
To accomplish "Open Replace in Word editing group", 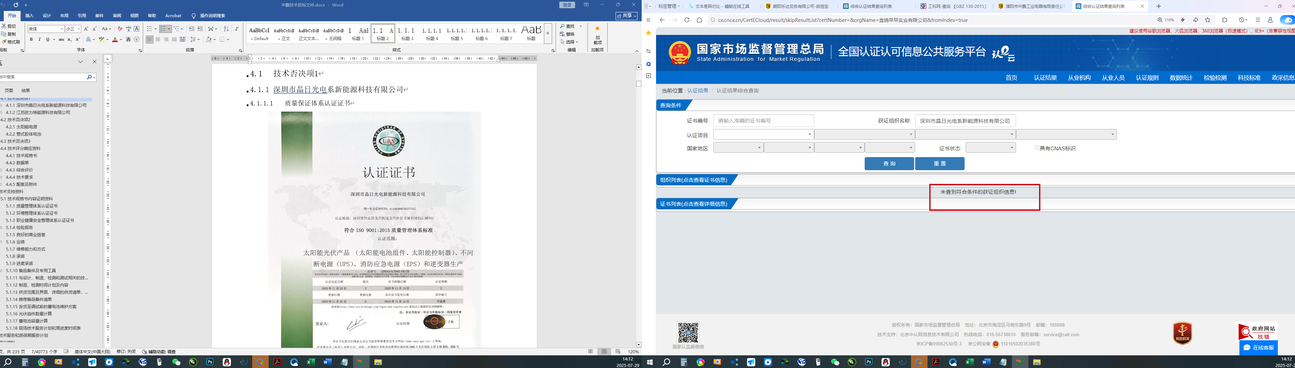I will click(x=568, y=34).
